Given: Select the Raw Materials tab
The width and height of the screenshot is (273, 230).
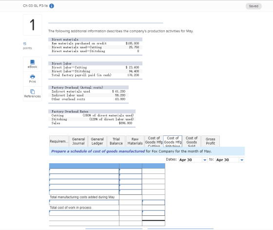Looking at the screenshot, I should click(x=135, y=141).
